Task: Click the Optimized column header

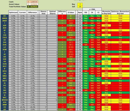Action: click(13, 12)
